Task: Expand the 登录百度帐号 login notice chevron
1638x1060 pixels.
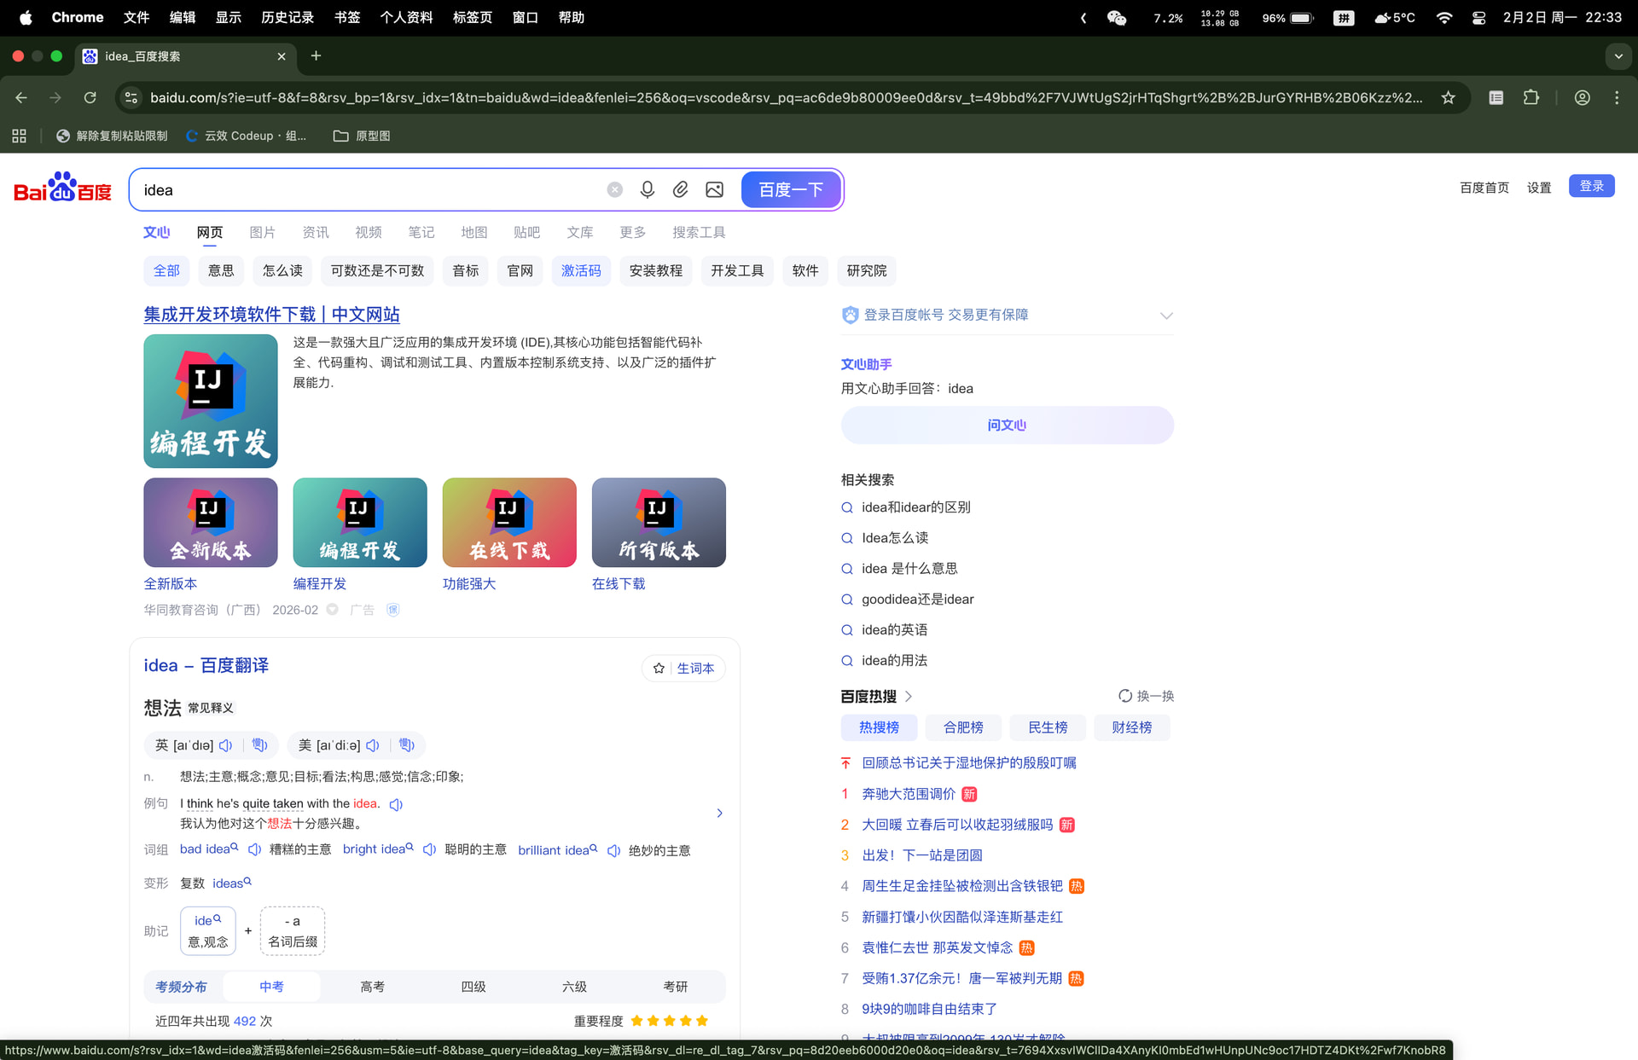Action: (1166, 316)
